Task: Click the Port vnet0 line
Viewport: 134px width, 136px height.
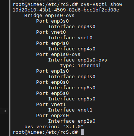Action: [x=51, y=32]
